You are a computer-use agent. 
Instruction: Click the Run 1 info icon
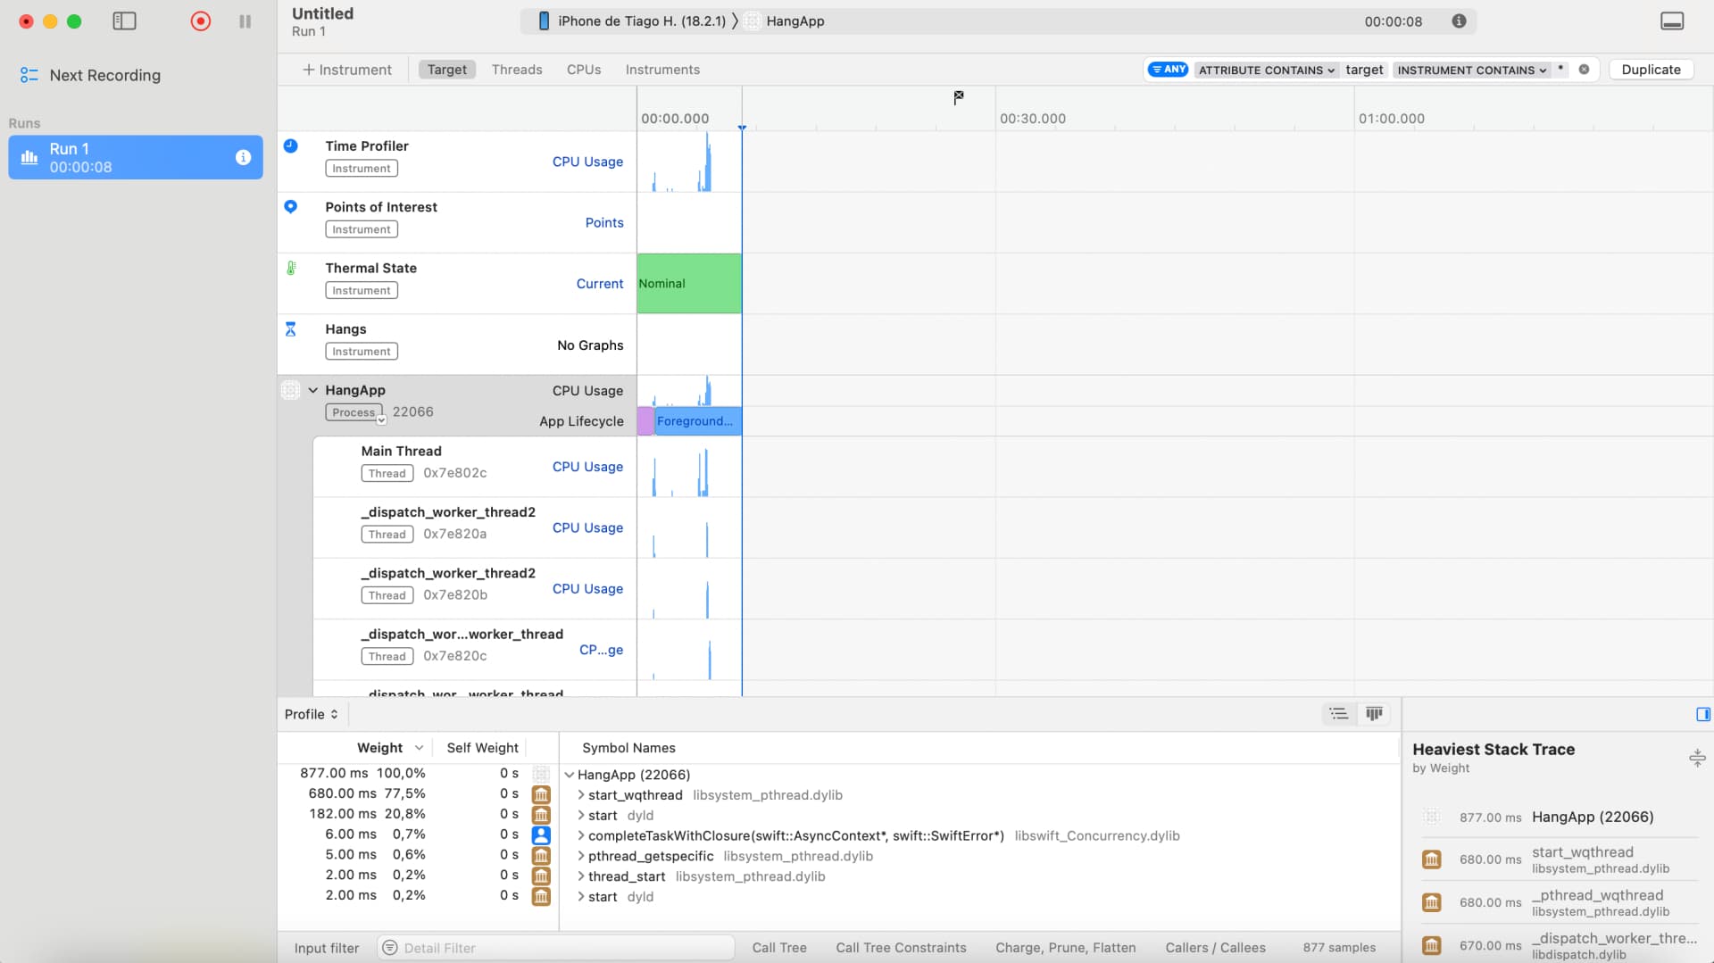pyautogui.click(x=243, y=158)
